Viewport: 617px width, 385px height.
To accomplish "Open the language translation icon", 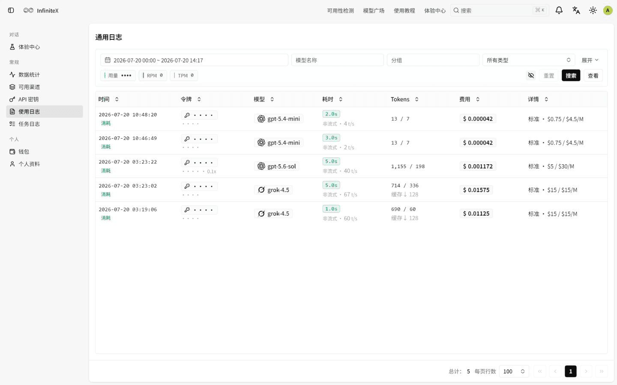I will (576, 10).
